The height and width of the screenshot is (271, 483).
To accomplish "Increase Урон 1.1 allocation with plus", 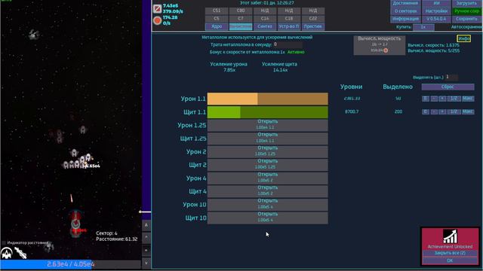I will pos(442,99).
